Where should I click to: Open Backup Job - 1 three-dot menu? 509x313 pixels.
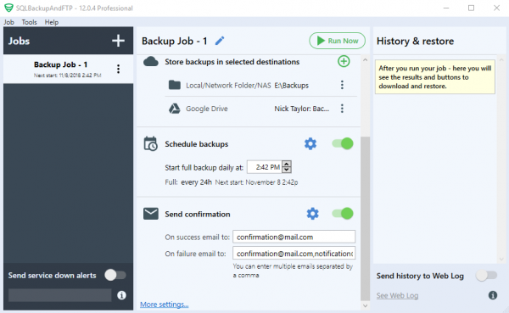pos(118,69)
